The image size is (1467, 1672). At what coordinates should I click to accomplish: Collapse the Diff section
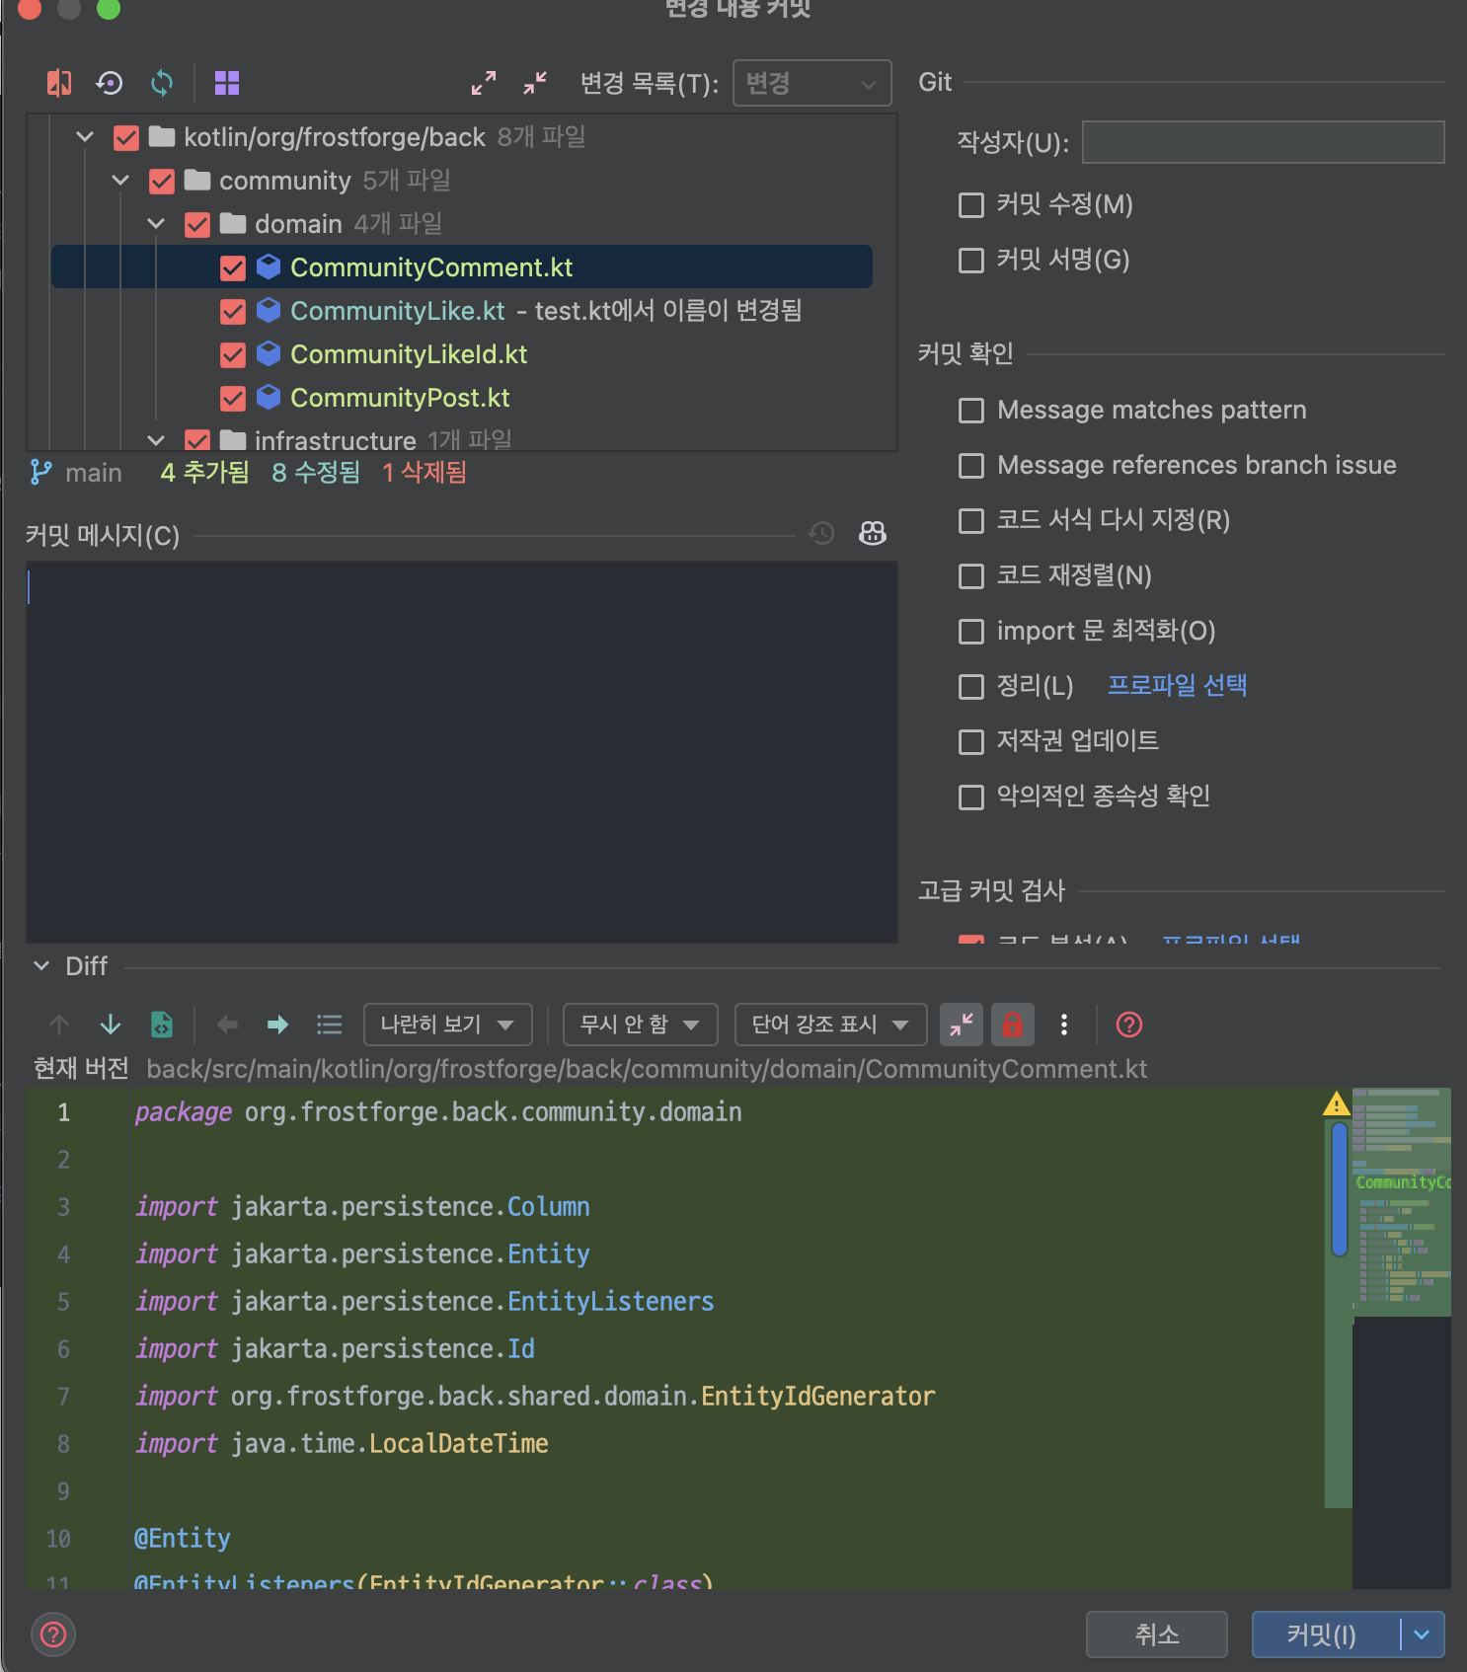[41, 966]
